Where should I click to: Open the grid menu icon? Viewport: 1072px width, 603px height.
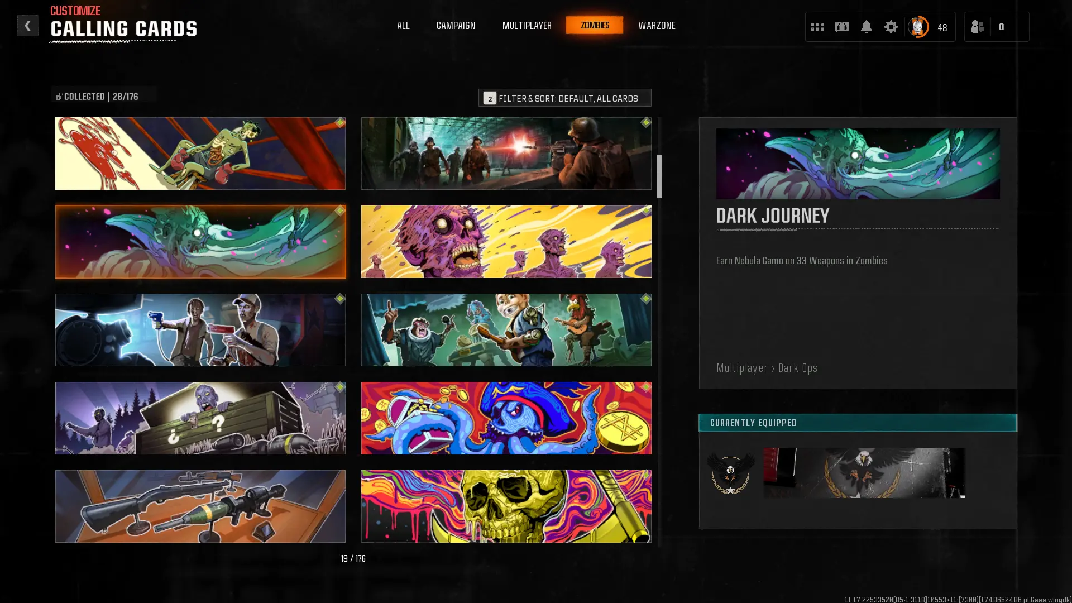817,27
